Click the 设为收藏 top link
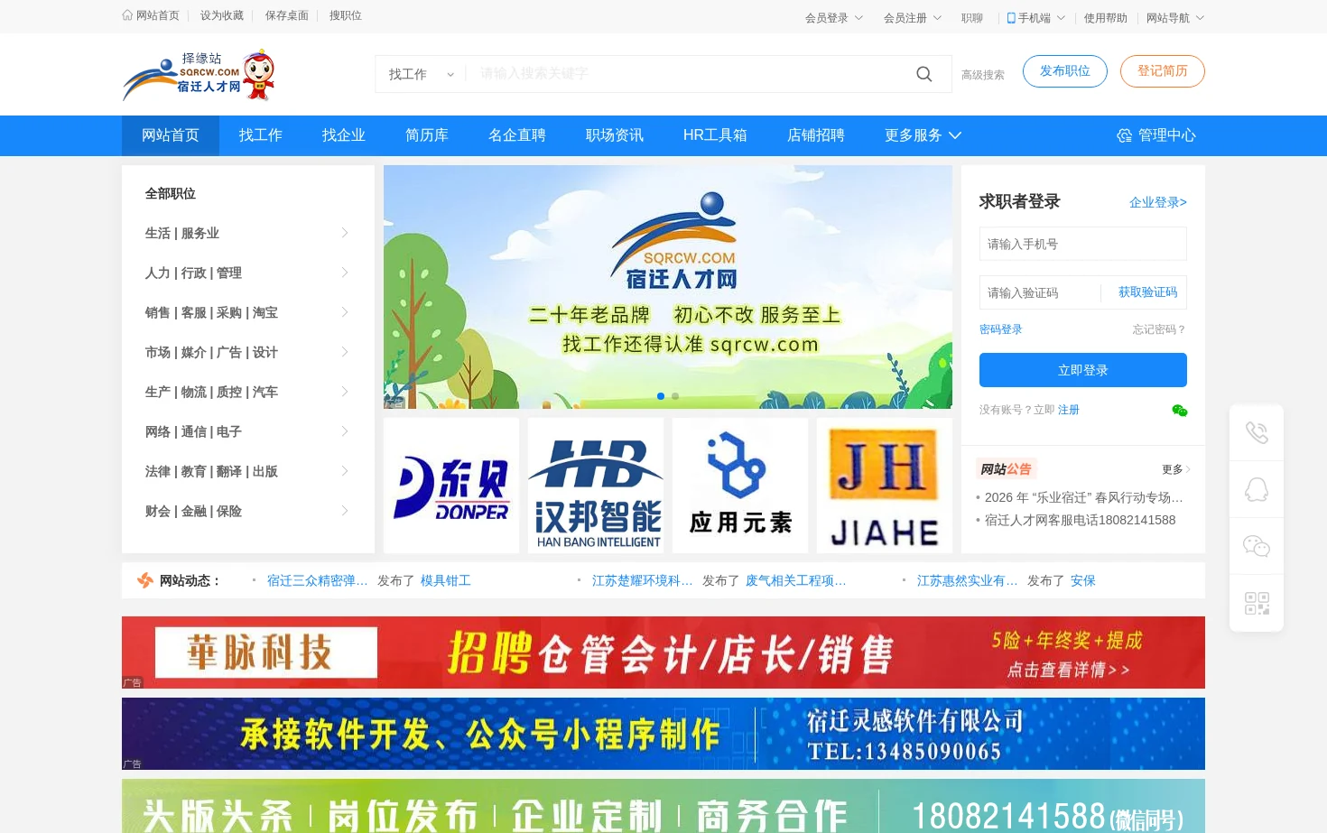 [x=222, y=15]
